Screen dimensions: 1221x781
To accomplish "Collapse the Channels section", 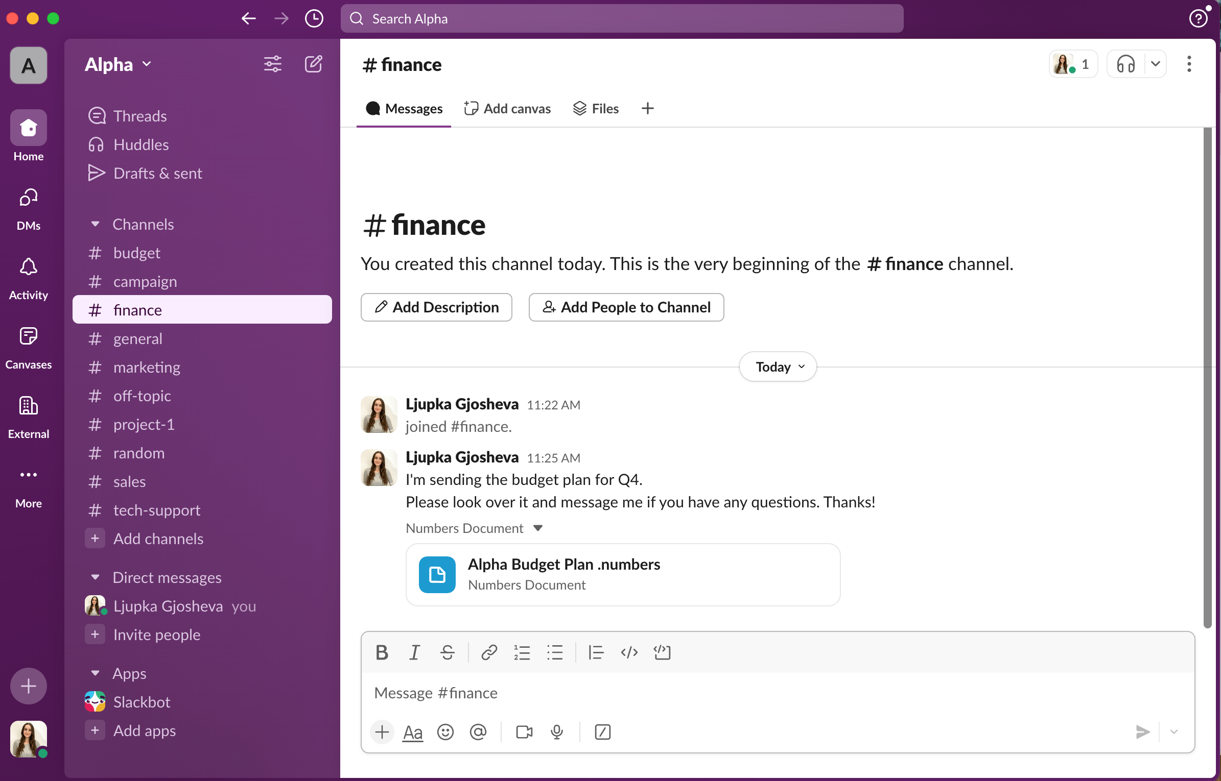I will point(95,224).
